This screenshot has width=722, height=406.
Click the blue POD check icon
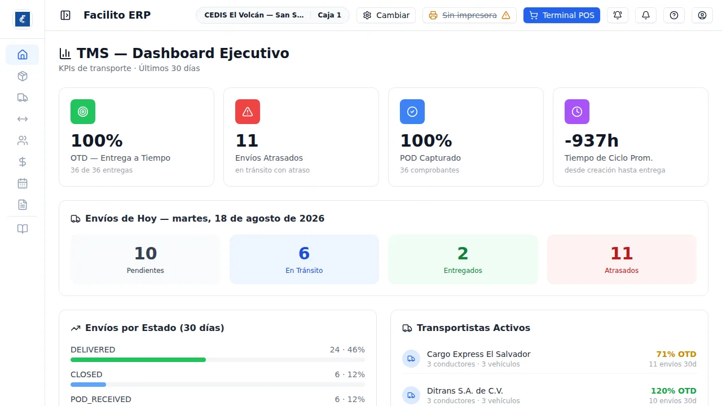tap(412, 112)
